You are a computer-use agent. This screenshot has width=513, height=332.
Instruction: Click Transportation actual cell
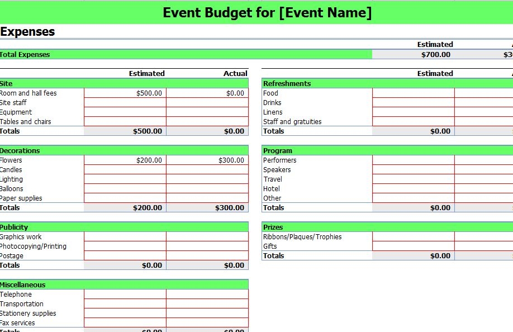tap(207, 303)
